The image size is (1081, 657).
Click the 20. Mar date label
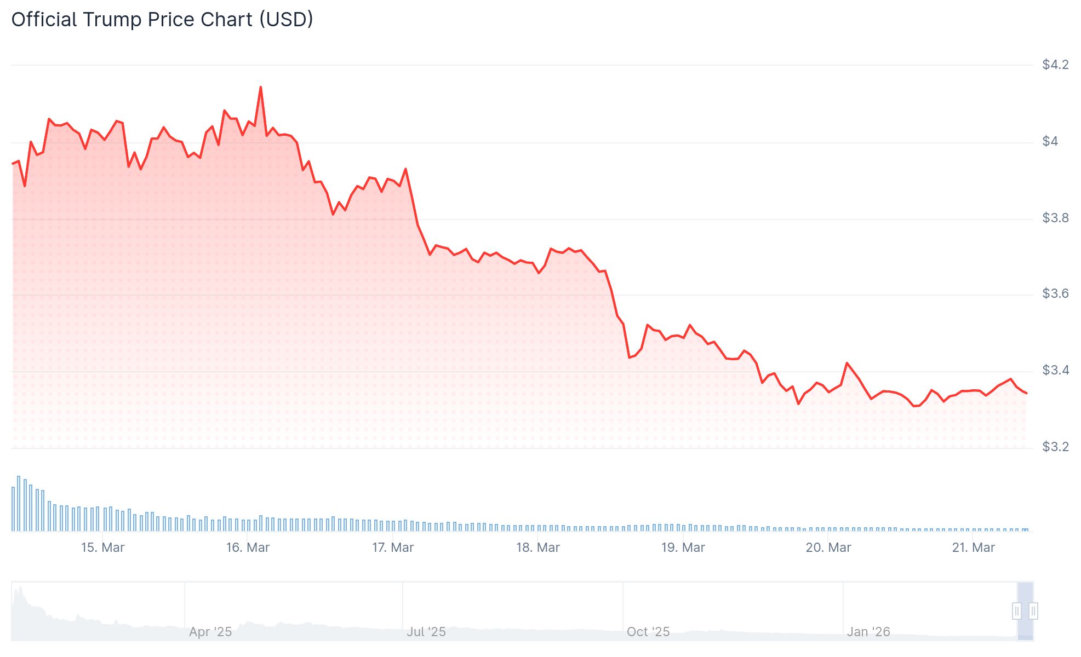click(x=828, y=547)
